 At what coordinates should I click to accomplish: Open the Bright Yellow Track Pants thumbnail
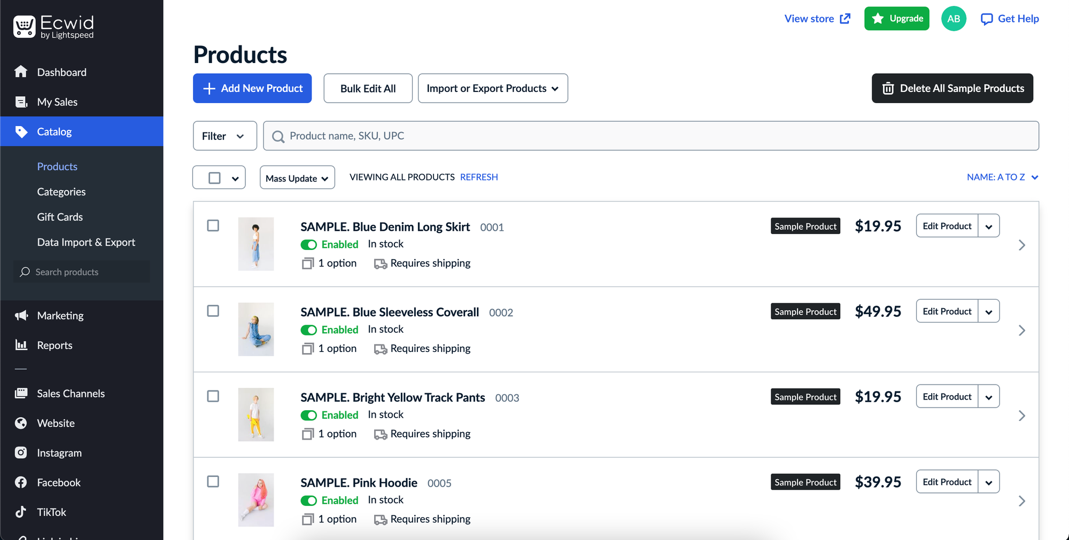pos(256,414)
